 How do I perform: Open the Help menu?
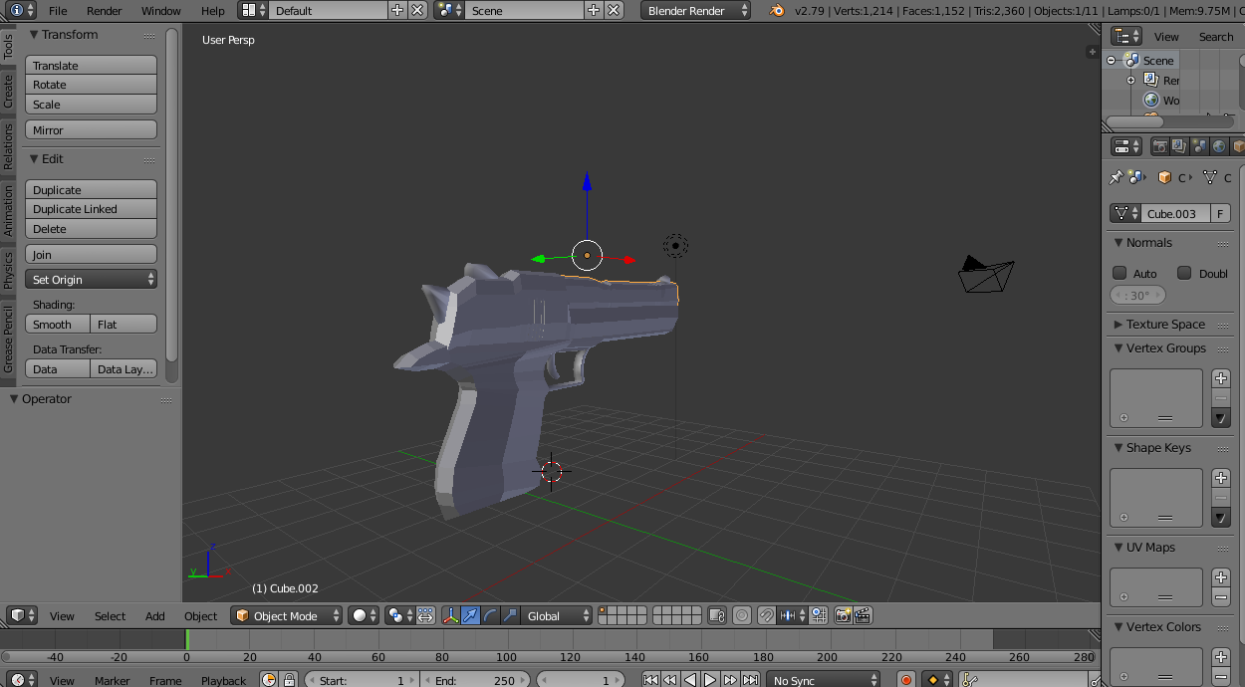tap(213, 10)
